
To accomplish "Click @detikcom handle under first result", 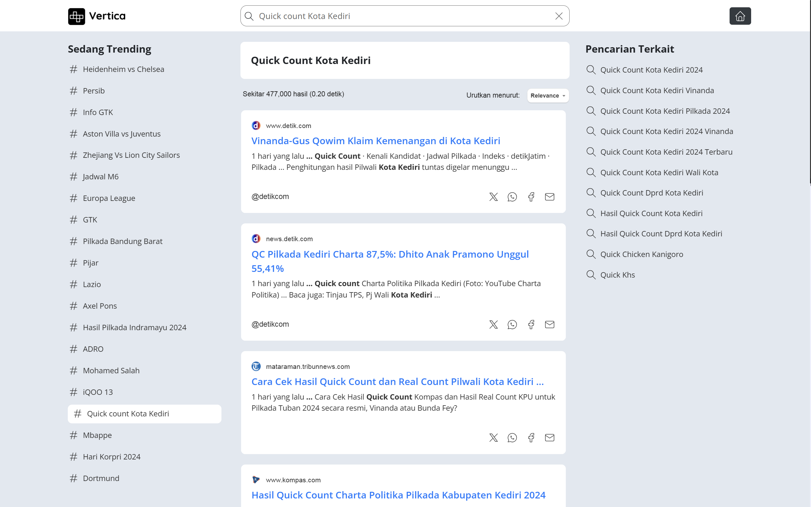I will (270, 196).
